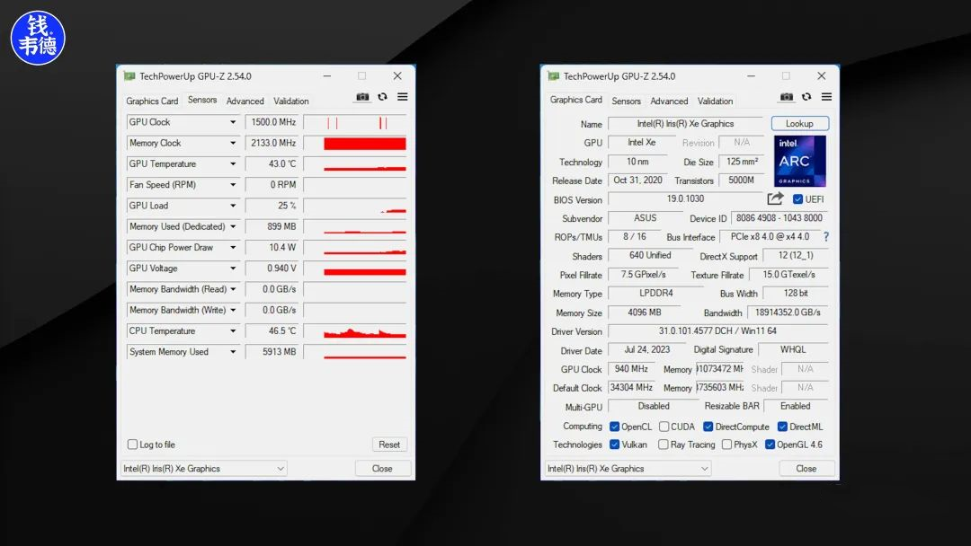Image resolution: width=971 pixels, height=546 pixels.
Task: Open the Memory Clock sensor dropdown
Action: 233,144
